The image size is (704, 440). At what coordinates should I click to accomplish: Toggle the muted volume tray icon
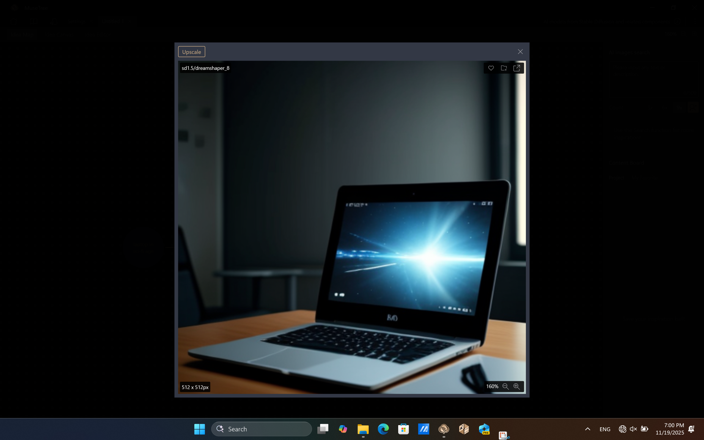click(633, 429)
